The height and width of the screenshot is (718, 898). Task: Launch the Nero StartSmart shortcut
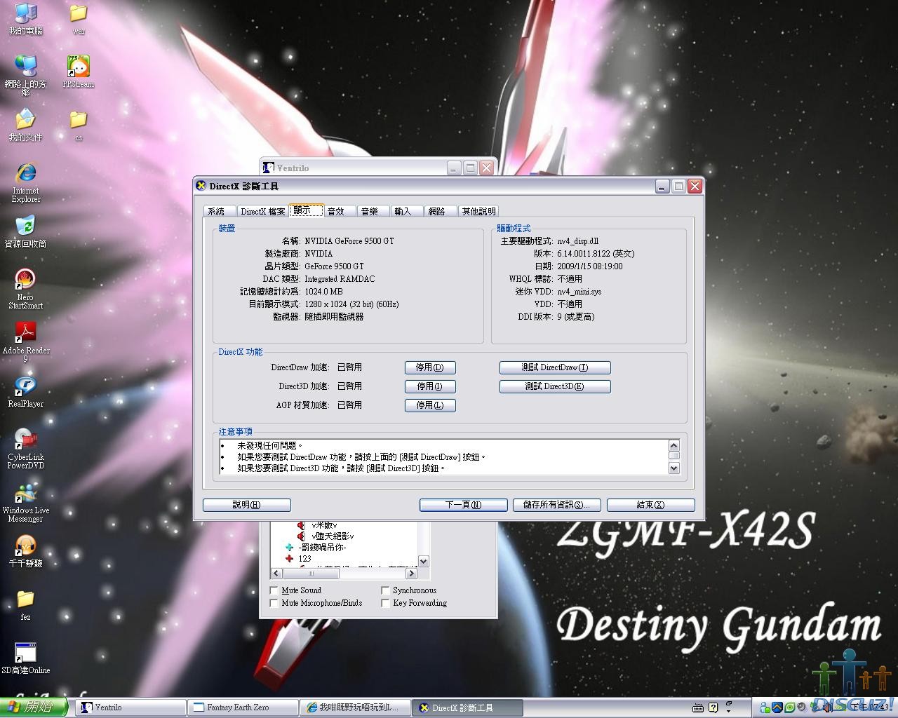click(26, 290)
